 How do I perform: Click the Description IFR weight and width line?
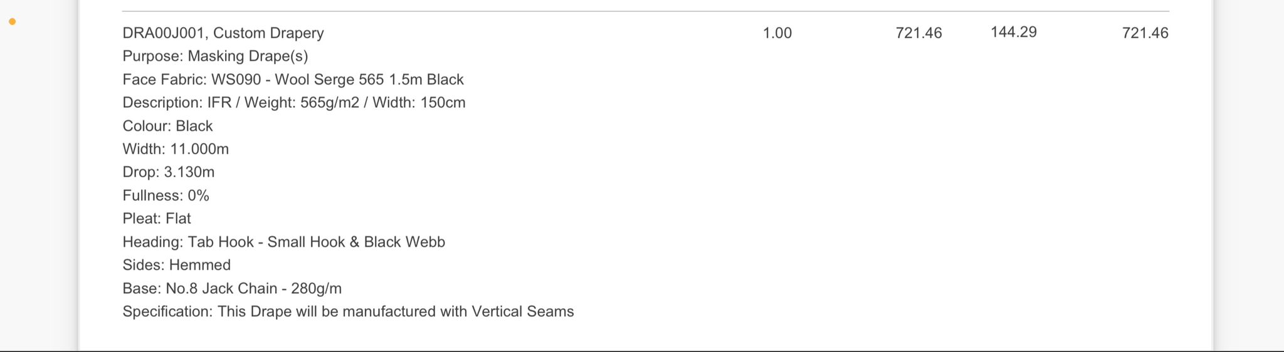293,103
